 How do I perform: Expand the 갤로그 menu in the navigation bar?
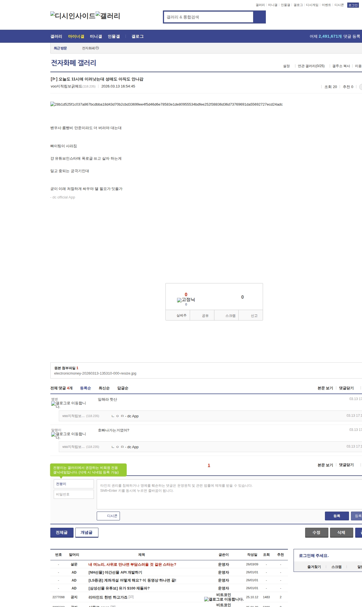click(x=137, y=37)
